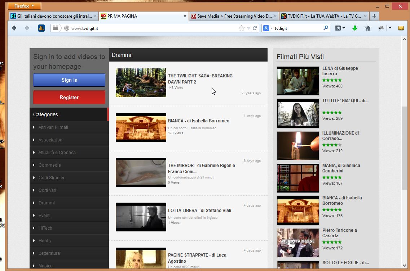Viewport: 410px width, 271px height.
Task: Close the TVDIGIT.it tab
Action: [365, 16]
